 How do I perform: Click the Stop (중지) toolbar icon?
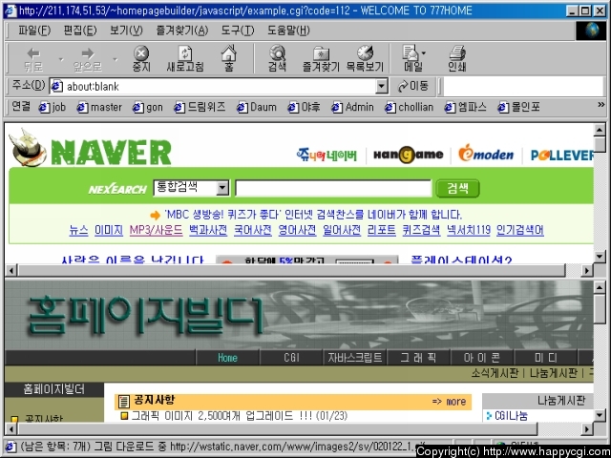coord(141,59)
